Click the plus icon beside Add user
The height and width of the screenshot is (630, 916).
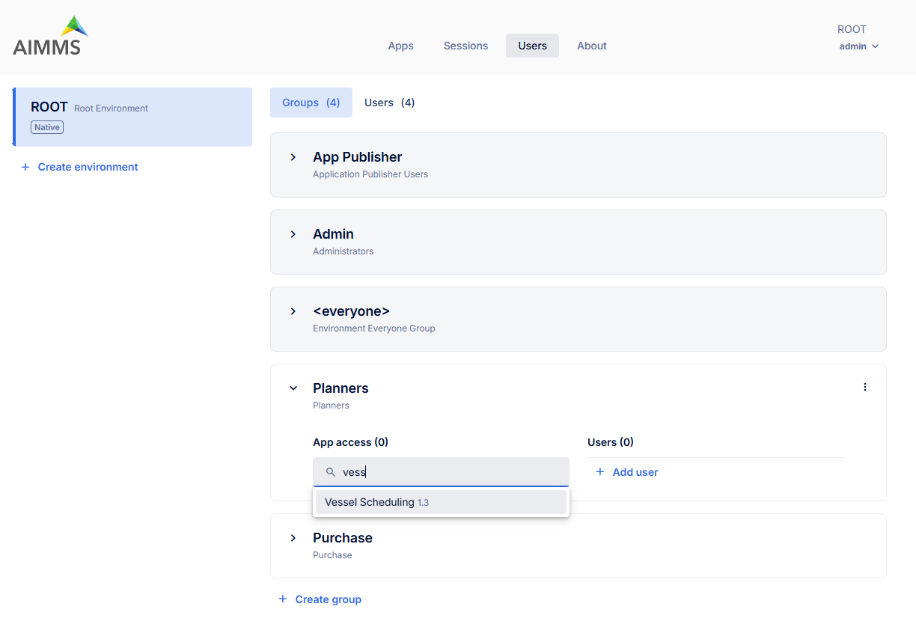click(x=599, y=472)
